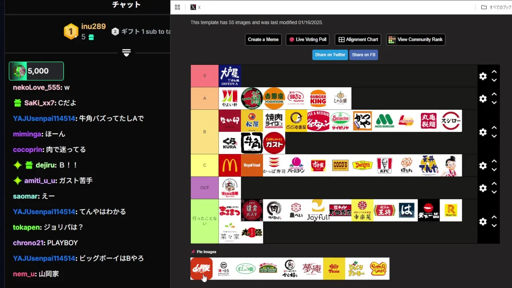Pick Bikkuri Donkey logo in pinned images
512x288 pixels.
click(x=356, y=269)
